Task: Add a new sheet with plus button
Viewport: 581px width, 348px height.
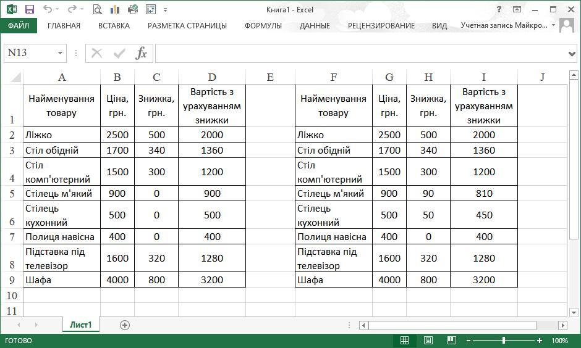Action: coord(125,325)
